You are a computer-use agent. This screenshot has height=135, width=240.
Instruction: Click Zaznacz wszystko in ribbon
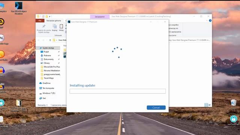click(174, 25)
